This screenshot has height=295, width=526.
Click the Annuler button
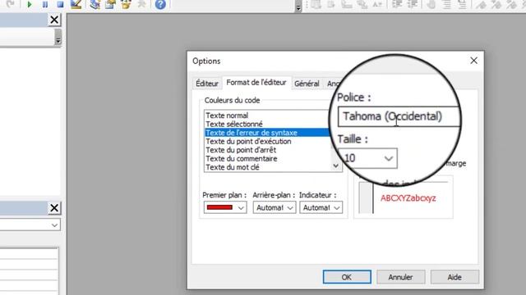(x=400, y=277)
